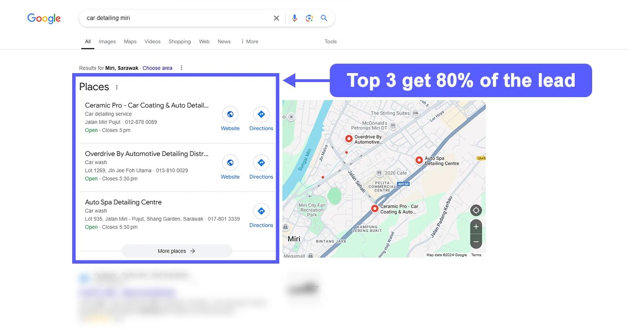
Task: Click the map location control icon
Action: (476, 210)
